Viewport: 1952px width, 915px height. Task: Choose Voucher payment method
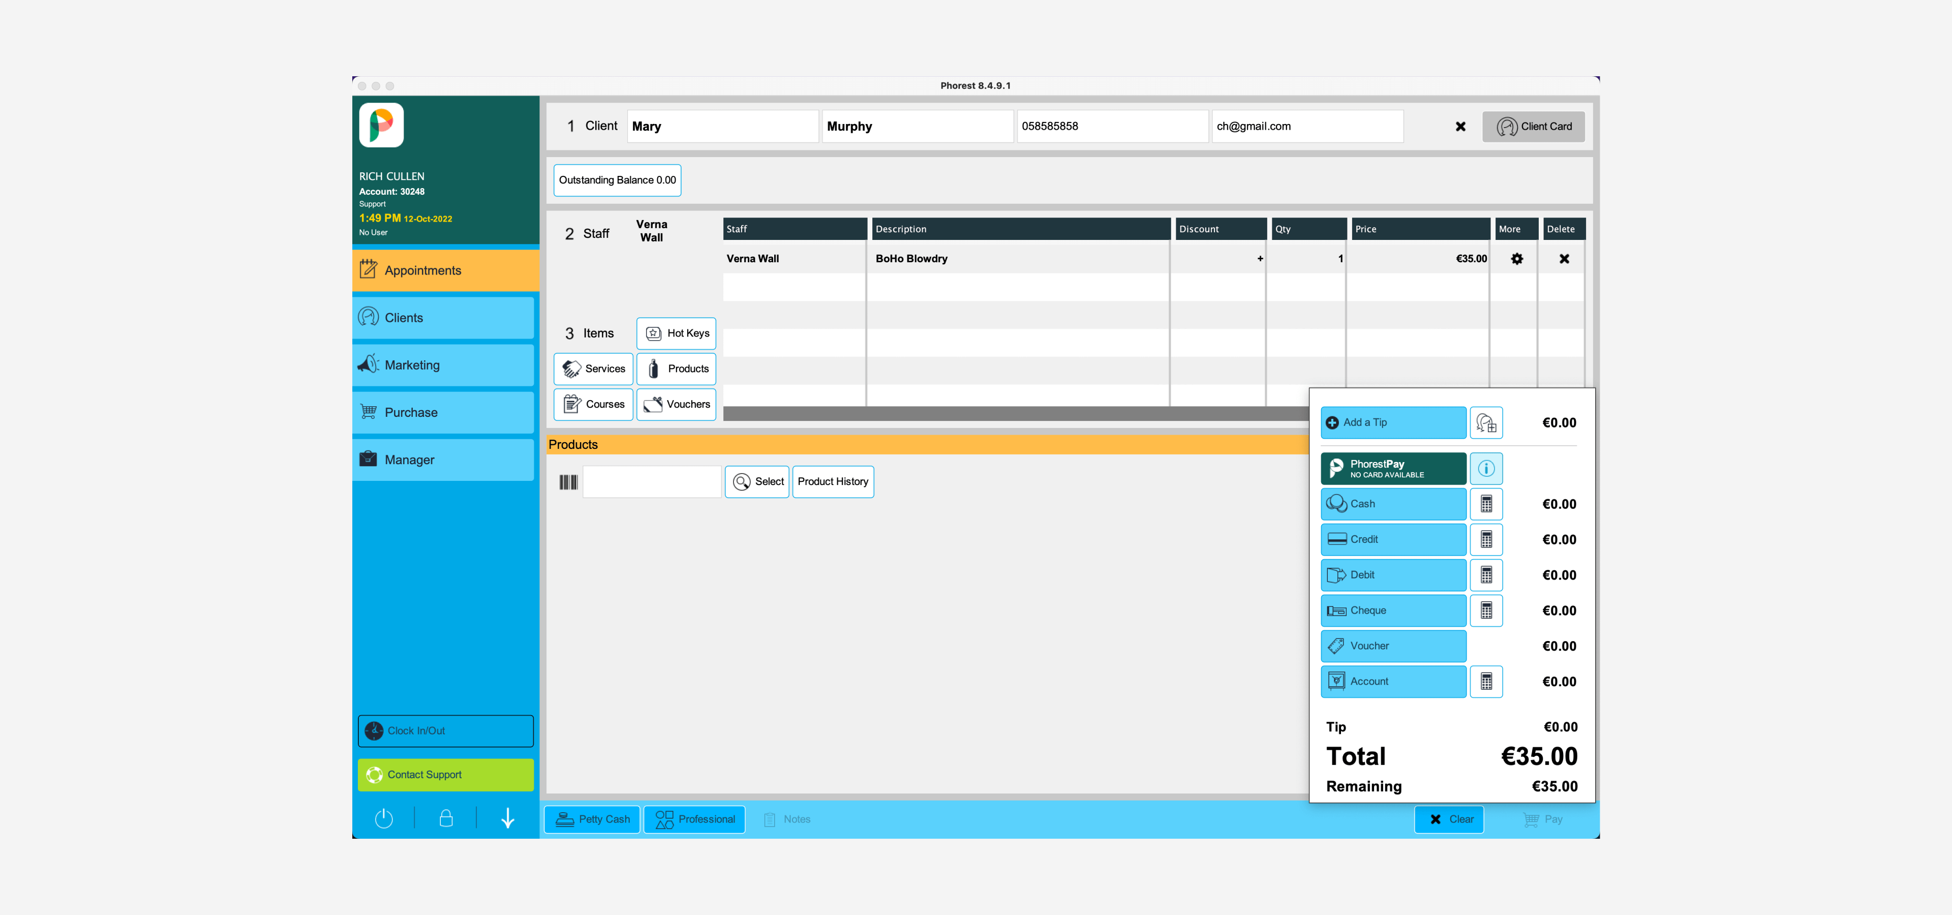[1393, 646]
